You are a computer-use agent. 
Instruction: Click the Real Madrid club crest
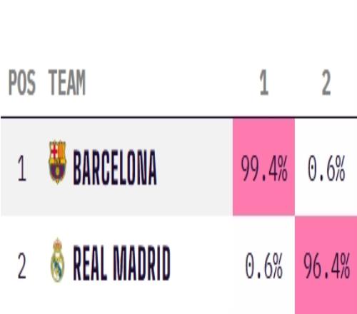point(57,260)
